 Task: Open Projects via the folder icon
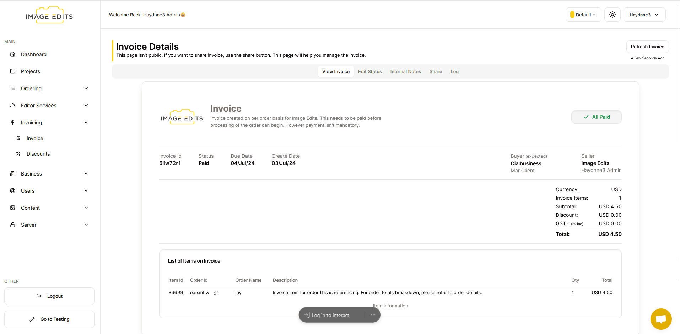click(13, 71)
